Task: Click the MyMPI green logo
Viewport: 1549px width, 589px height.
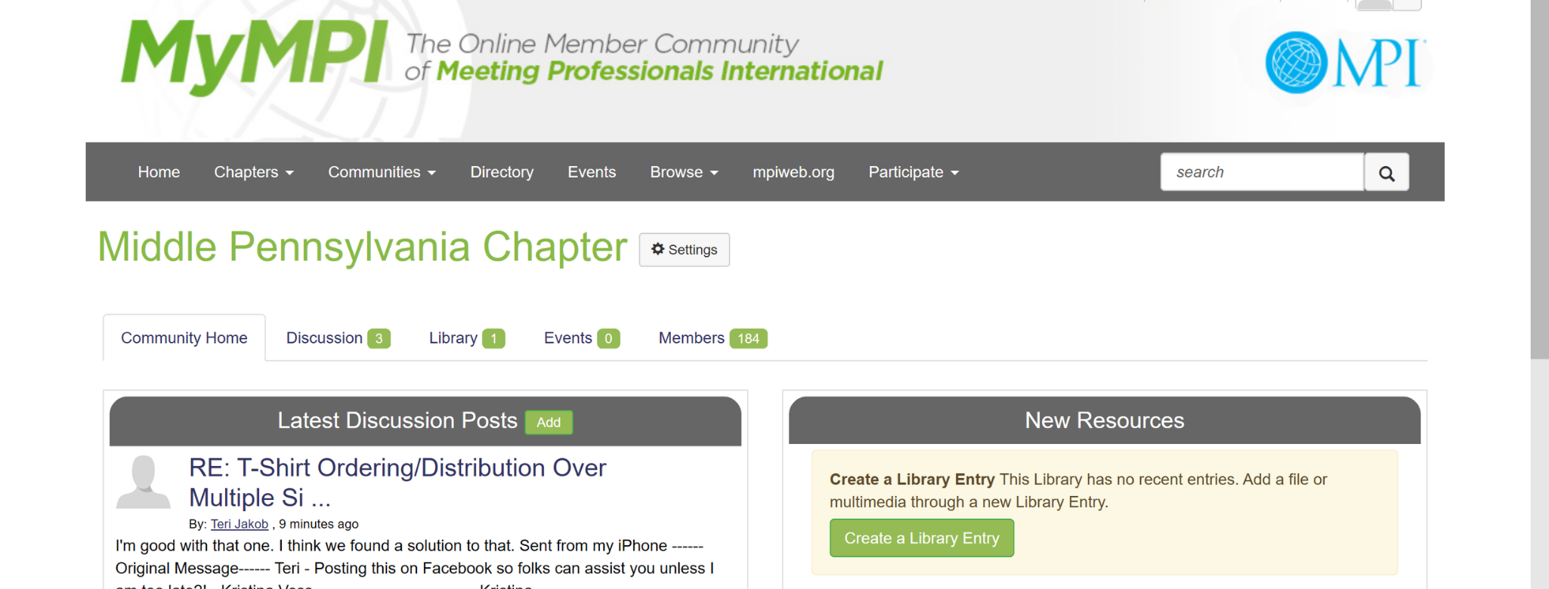Action: 254,56
